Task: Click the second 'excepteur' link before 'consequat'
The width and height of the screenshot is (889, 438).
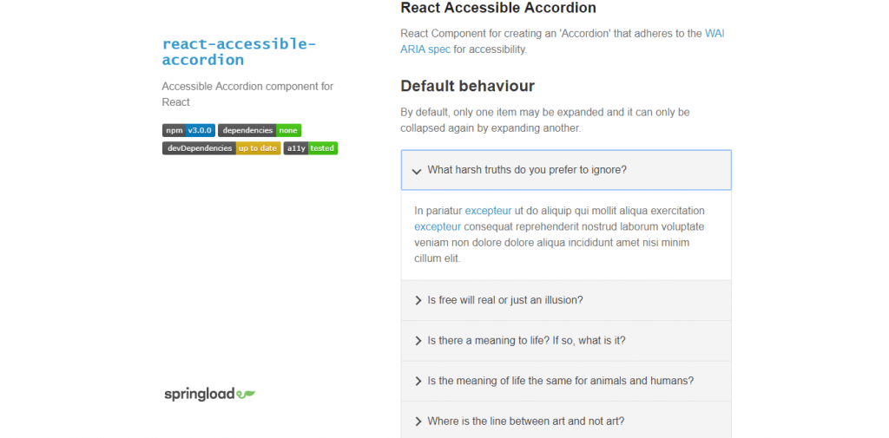Action: pyautogui.click(x=438, y=226)
